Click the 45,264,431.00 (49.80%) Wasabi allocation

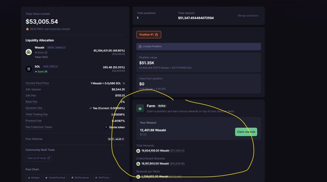pyautogui.click(x=109, y=50)
